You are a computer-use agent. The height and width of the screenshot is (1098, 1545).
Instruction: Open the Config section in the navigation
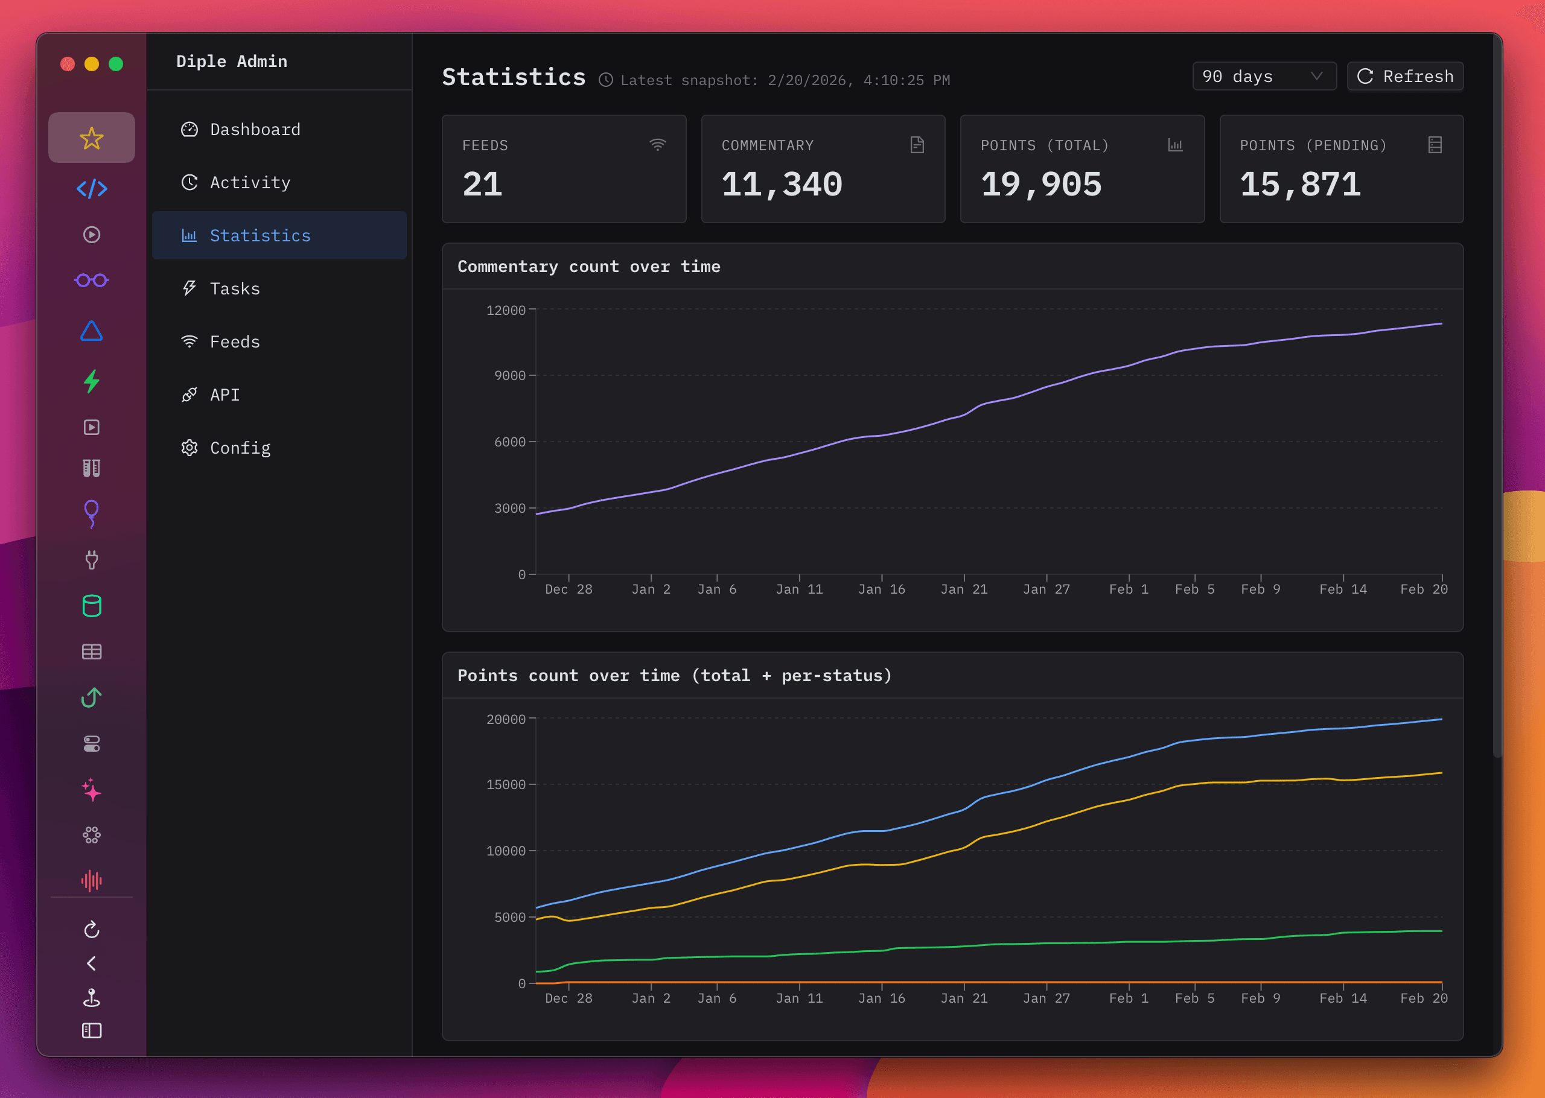[x=240, y=448]
